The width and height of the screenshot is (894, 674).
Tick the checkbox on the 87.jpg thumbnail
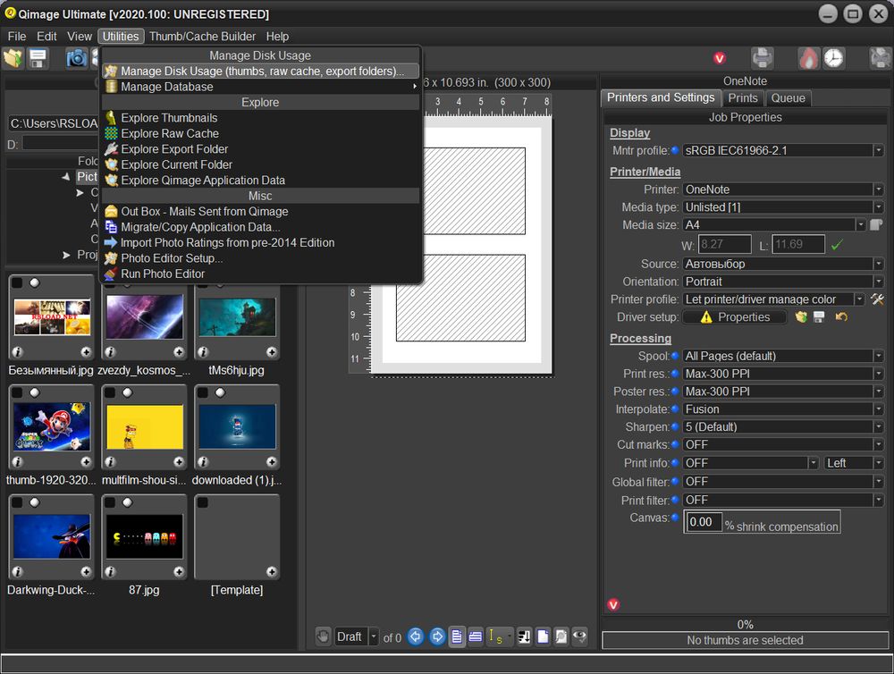111,502
